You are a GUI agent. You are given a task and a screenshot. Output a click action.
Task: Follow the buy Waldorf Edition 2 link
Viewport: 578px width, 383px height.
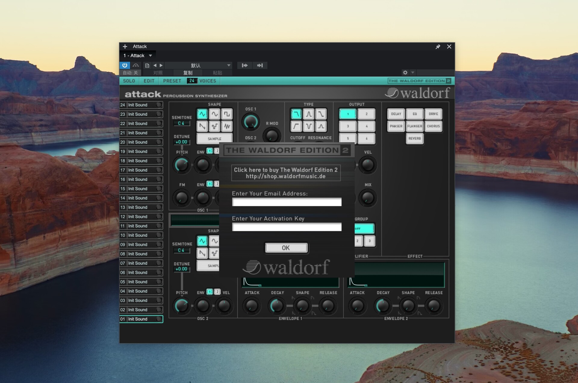(286, 173)
